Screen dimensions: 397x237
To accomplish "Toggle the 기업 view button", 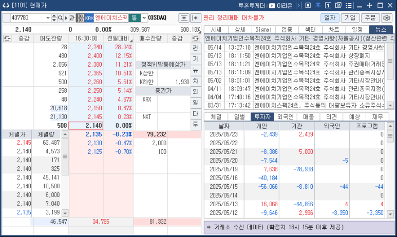I will 350,18.
